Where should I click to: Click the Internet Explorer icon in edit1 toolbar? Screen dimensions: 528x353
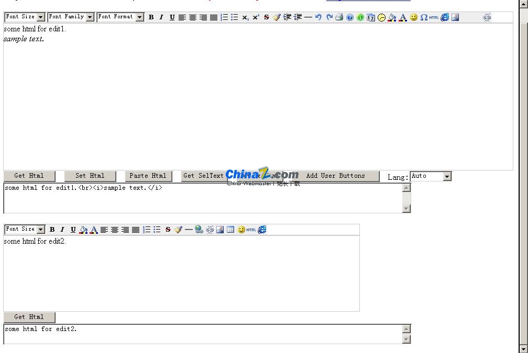[445, 17]
